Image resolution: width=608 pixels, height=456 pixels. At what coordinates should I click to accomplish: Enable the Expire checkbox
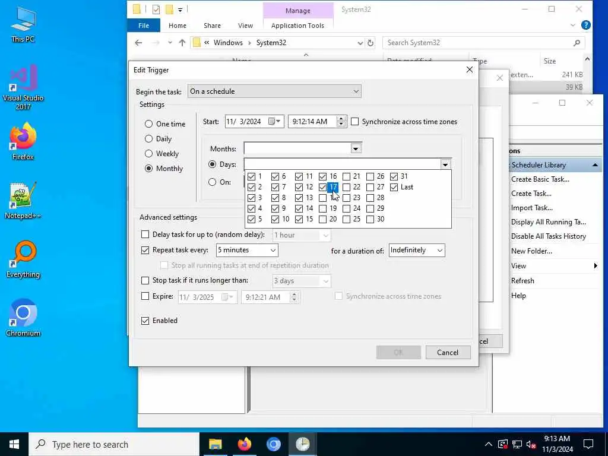click(145, 296)
